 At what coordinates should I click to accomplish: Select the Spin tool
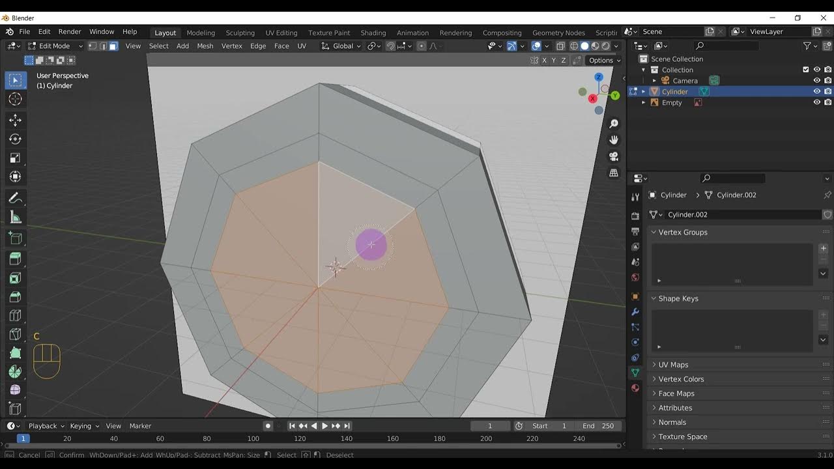(x=15, y=371)
